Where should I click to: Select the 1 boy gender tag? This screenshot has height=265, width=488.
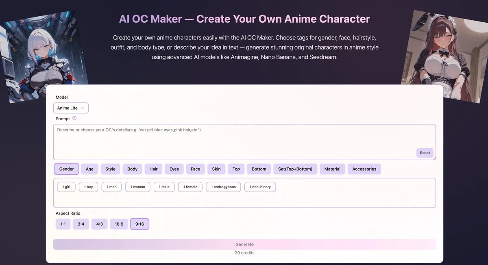click(88, 187)
